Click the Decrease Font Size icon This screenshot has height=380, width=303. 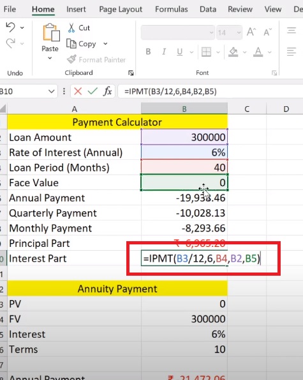tap(267, 32)
